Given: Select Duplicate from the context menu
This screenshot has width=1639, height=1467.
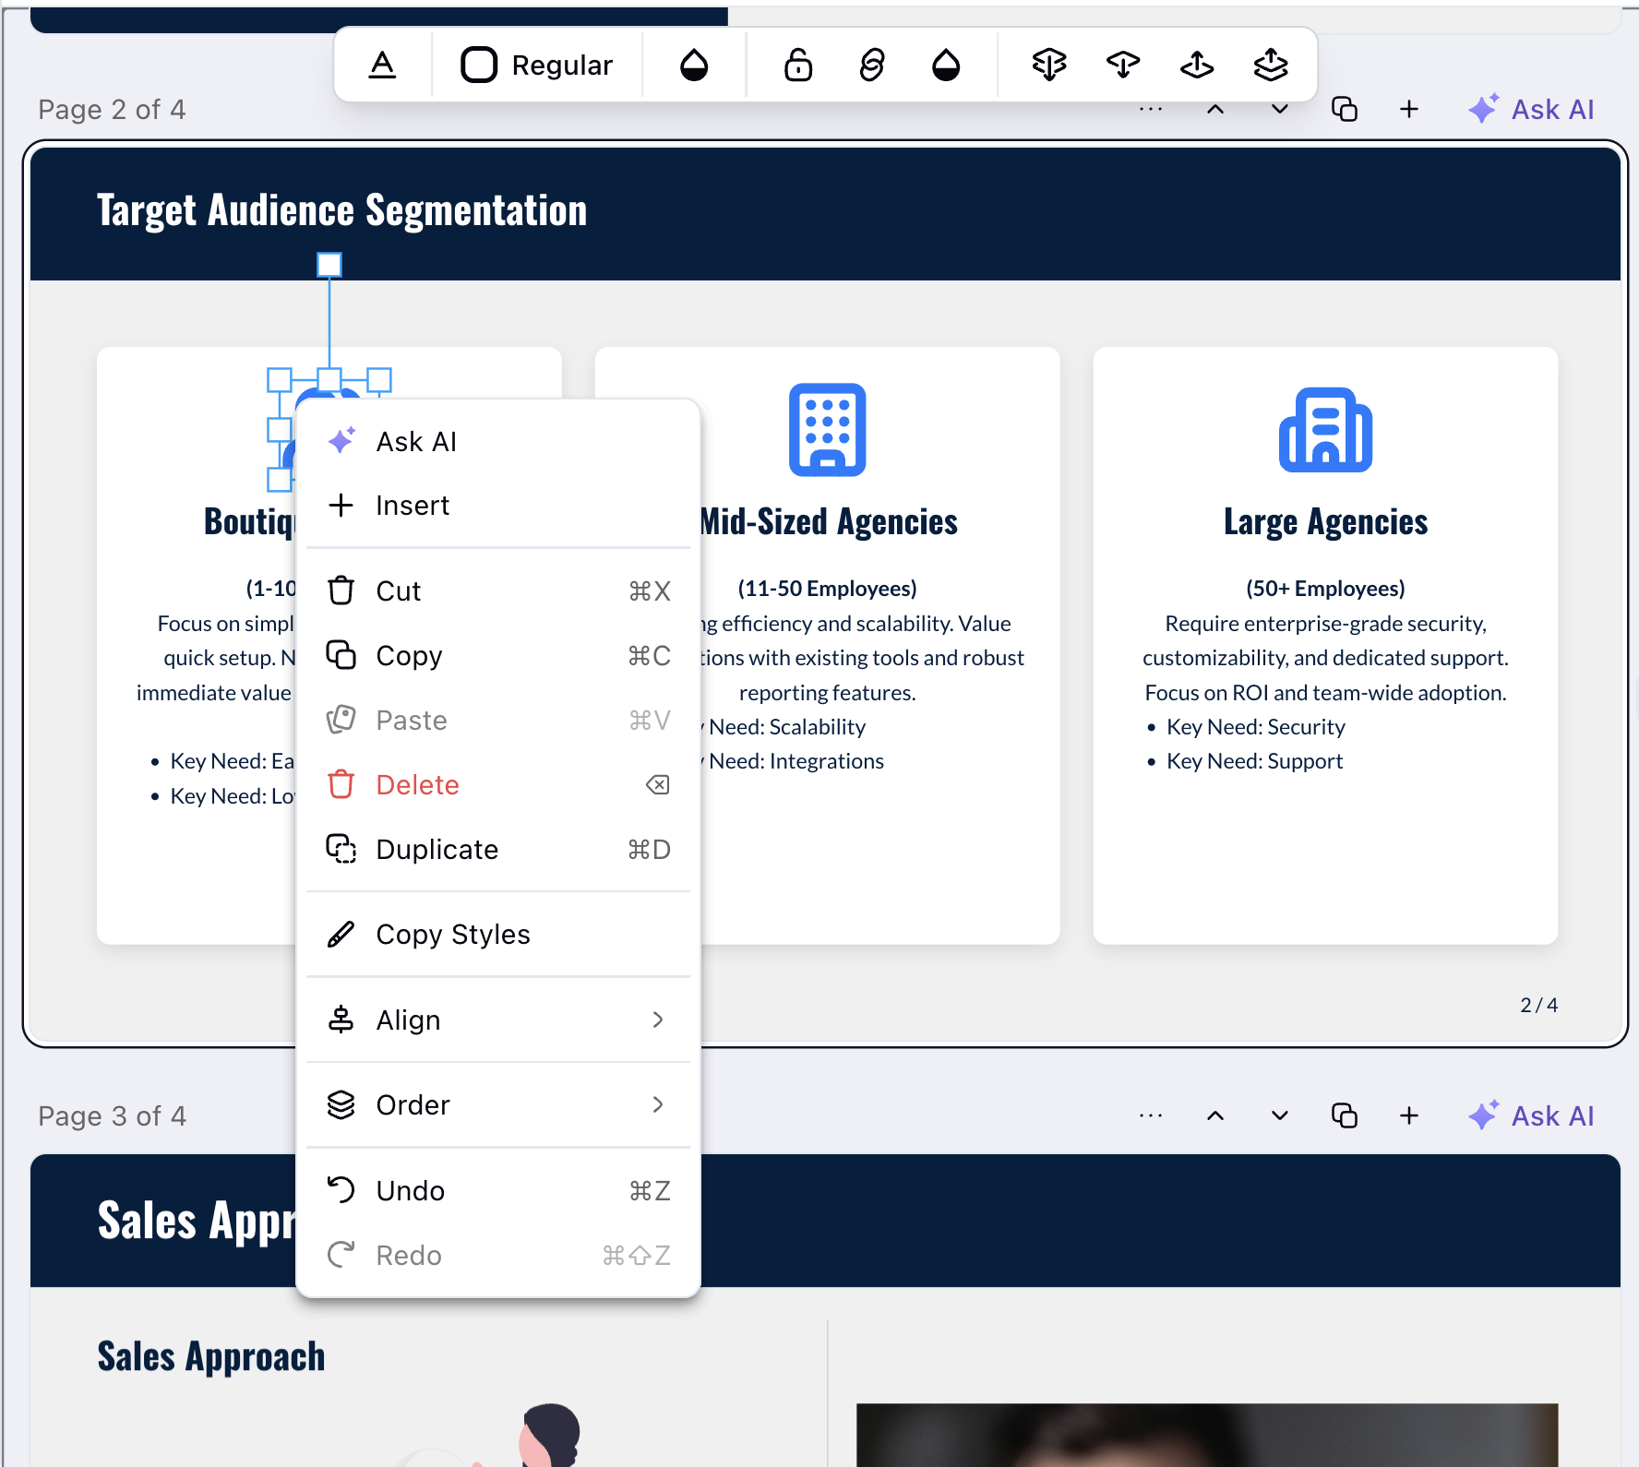Looking at the screenshot, I should click(437, 849).
